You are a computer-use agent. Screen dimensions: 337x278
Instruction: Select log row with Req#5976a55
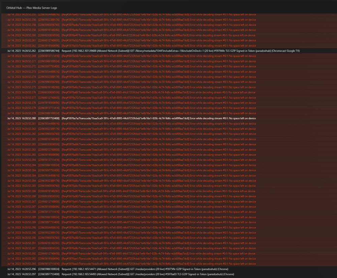point(168,46)
